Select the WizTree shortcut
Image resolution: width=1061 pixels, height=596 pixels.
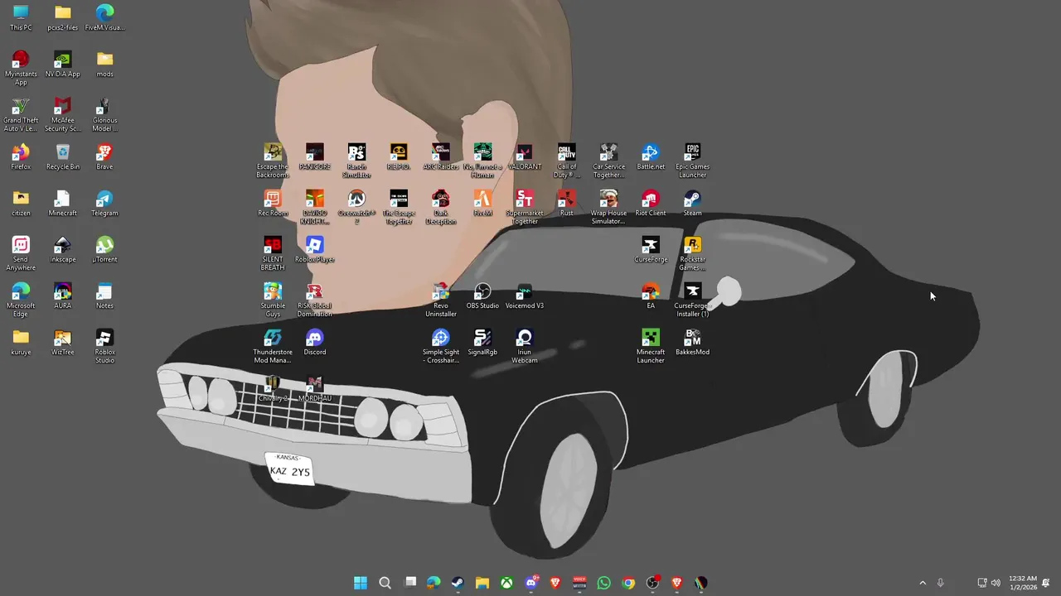63,342
